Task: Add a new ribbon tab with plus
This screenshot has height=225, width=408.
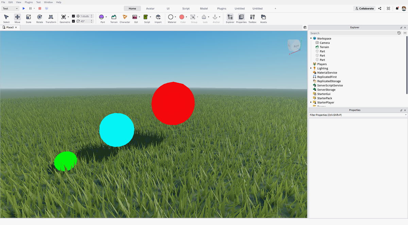Action: (x=275, y=9)
